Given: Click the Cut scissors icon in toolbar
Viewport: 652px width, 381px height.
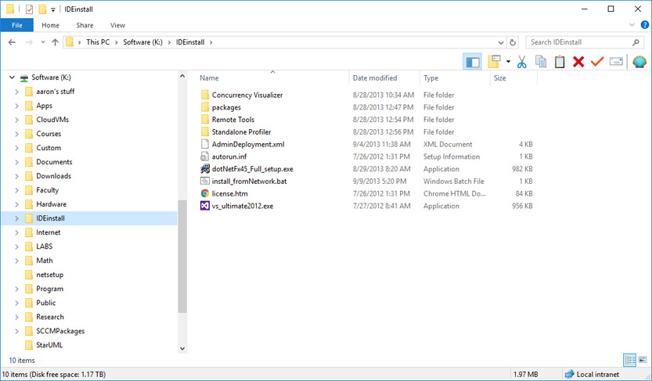Looking at the screenshot, I should coord(521,62).
